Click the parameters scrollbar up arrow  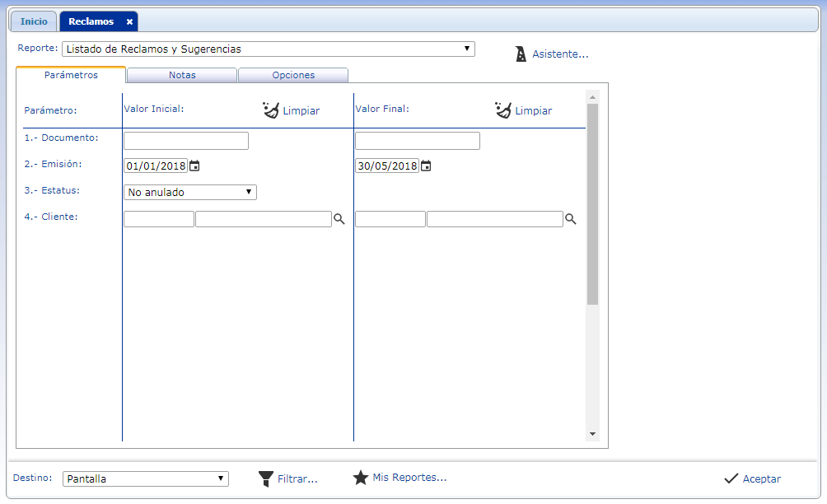[x=592, y=97]
